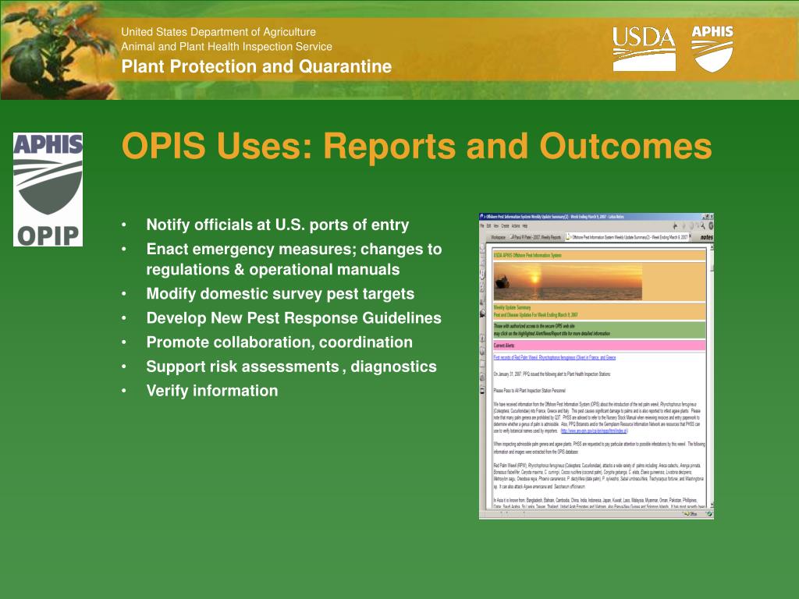Select the Weekly Update Summary document tab

point(627,237)
